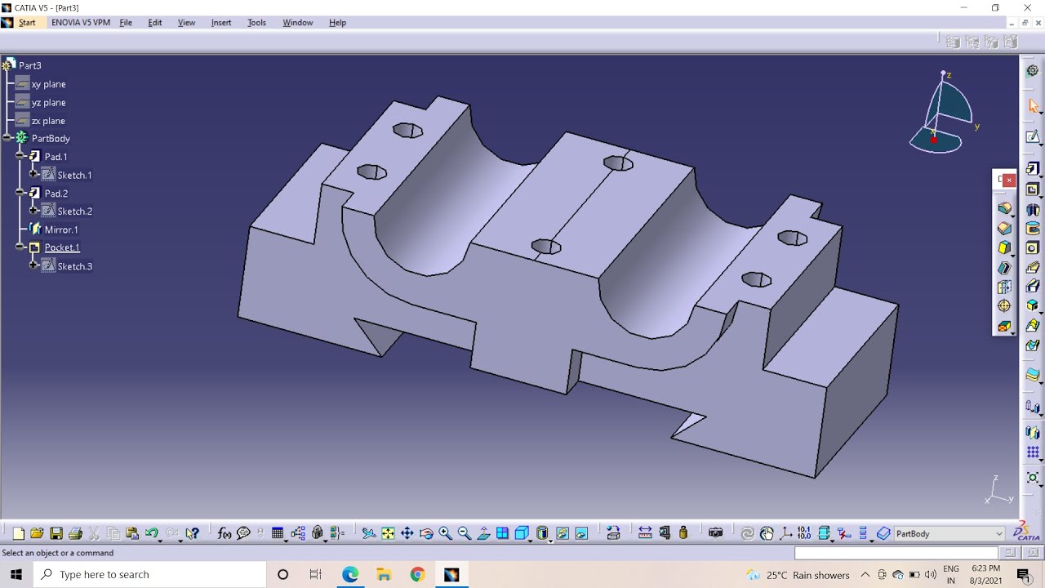1045x588 pixels.
Task: Open the Undo history dropdown arrow
Action: [x=161, y=540]
